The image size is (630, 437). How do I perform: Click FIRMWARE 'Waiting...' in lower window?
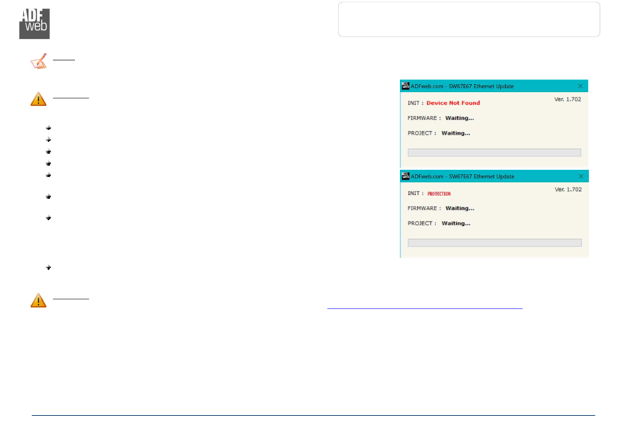pos(460,208)
